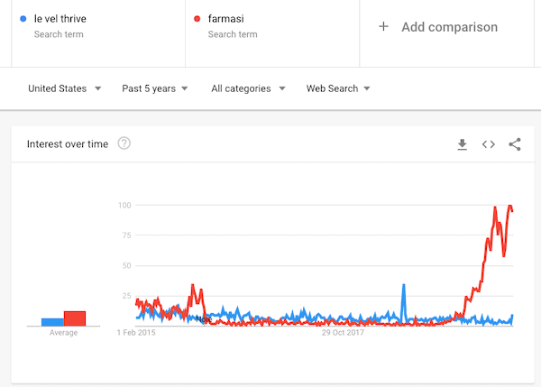Change the Web Search type dropdown

coord(338,88)
